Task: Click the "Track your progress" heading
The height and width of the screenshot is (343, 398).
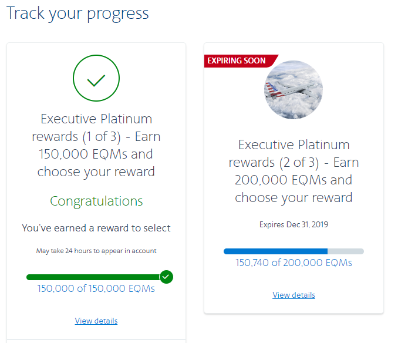Action: 77,13
